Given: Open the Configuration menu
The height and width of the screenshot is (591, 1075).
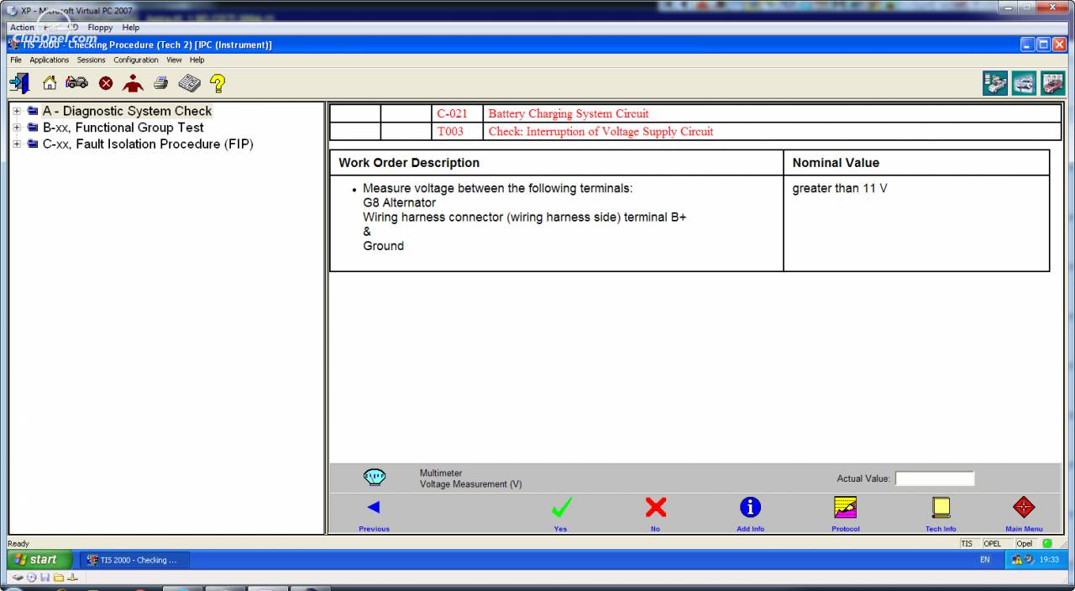Looking at the screenshot, I should point(136,60).
